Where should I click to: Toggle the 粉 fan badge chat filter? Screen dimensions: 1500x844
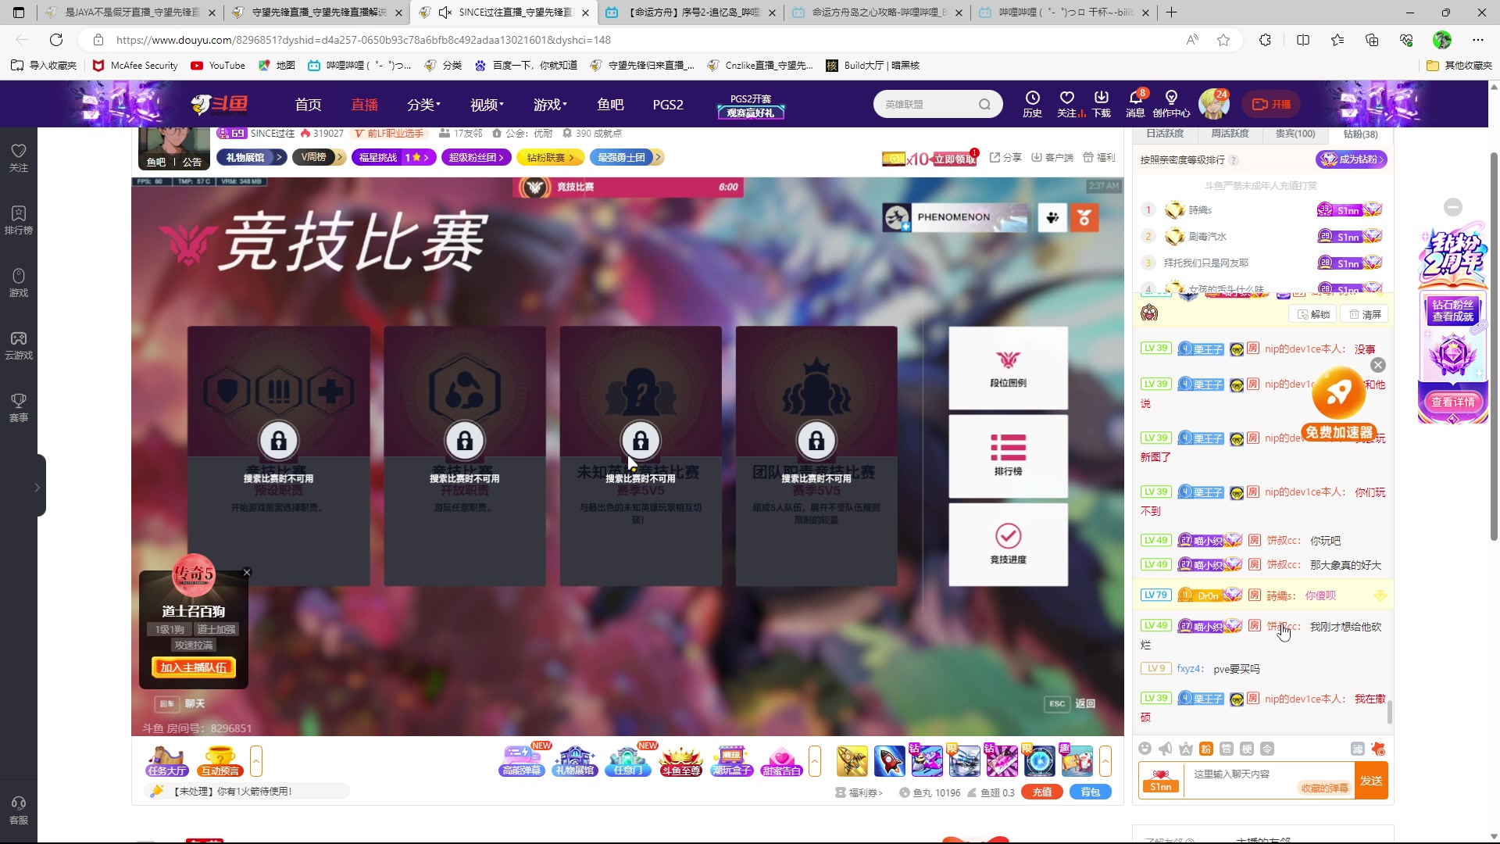pyautogui.click(x=1206, y=748)
